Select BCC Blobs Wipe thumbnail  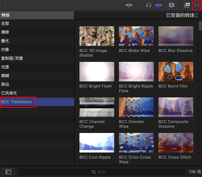tap(136, 36)
